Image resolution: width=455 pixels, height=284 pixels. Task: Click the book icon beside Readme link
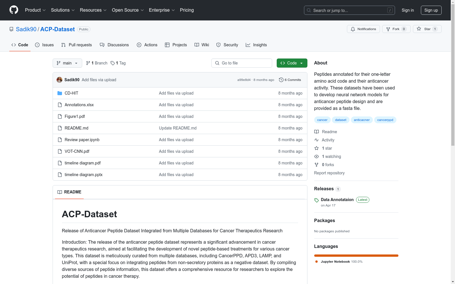coord(317,132)
